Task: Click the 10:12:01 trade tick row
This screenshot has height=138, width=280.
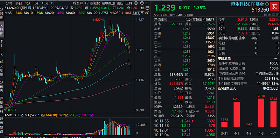Action: pyautogui.click(x=185, y=130)
